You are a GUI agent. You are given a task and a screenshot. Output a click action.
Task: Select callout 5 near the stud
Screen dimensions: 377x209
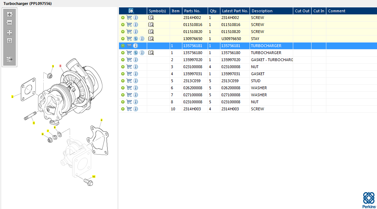[34, 123]
